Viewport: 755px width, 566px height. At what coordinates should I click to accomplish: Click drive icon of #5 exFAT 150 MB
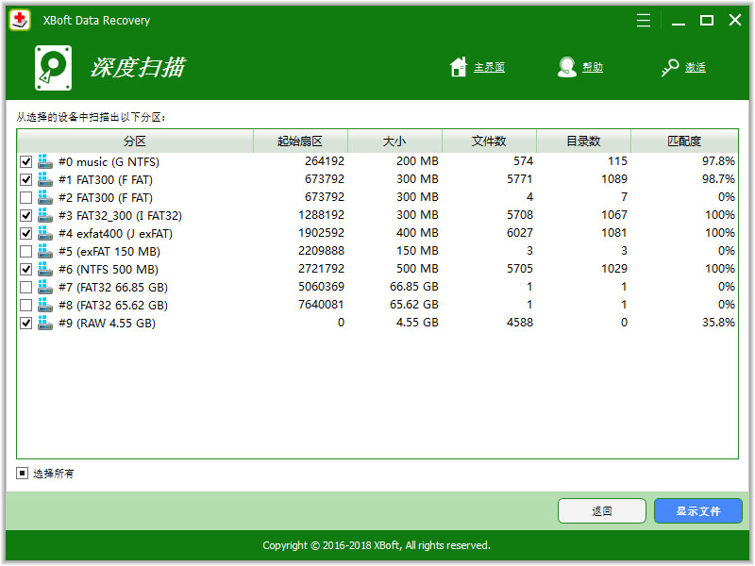pos(44,251)
